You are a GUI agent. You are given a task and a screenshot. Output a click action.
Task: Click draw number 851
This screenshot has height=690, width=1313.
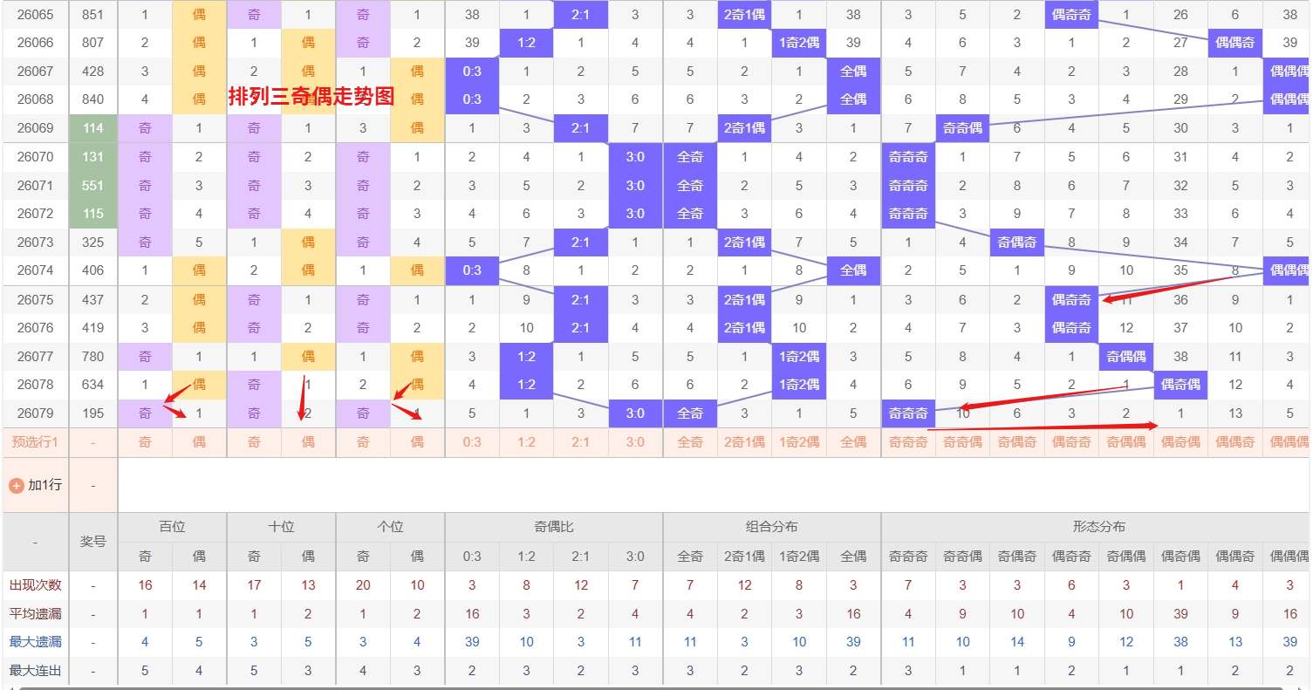coord(93,14)
